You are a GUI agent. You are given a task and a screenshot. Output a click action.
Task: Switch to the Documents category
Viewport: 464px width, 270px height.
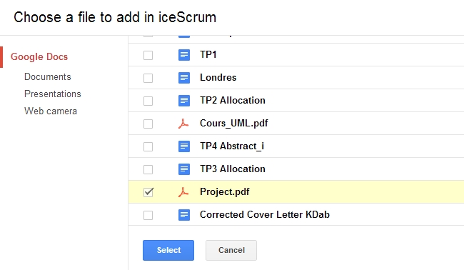(x=48, y=76)
